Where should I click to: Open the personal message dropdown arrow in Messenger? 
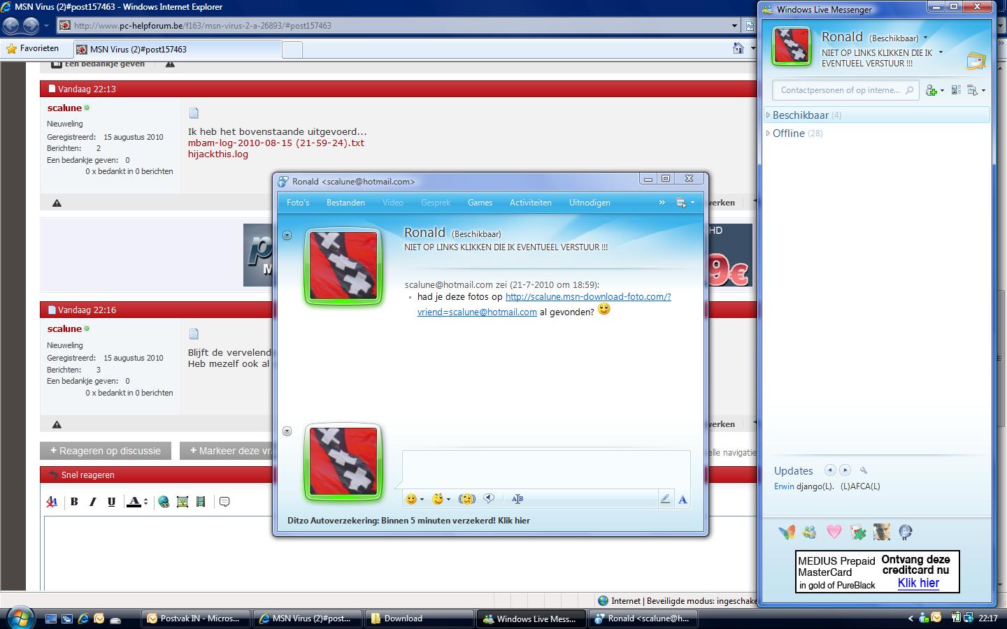(x=941, y=52)
